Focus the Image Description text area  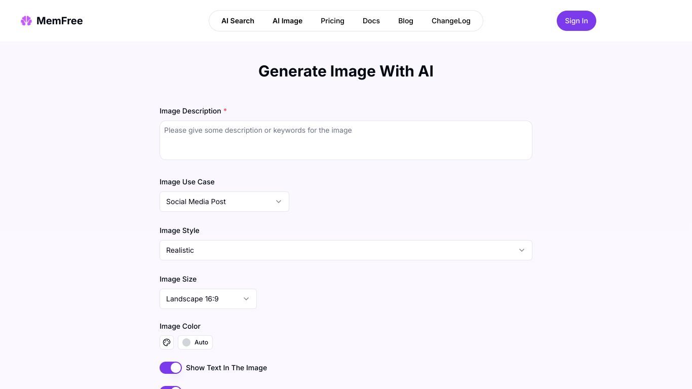point(346,140)
